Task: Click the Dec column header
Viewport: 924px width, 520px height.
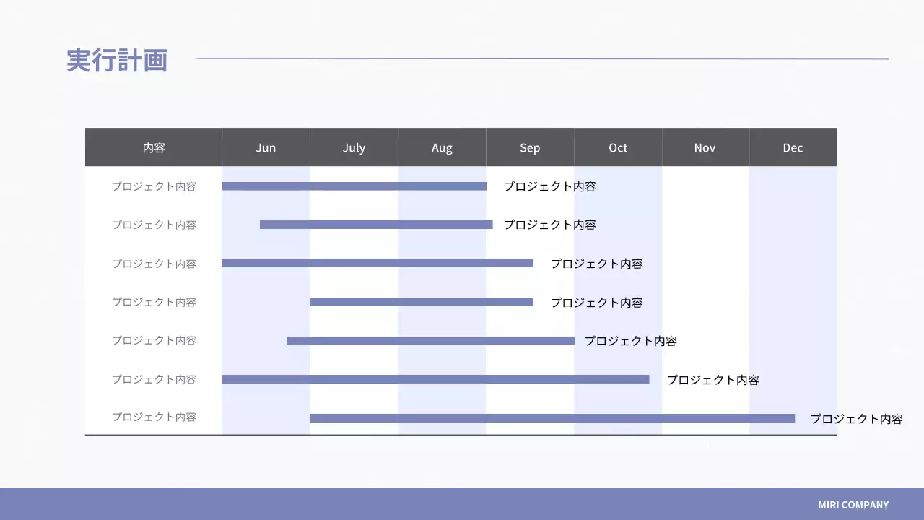Action: 793,147
